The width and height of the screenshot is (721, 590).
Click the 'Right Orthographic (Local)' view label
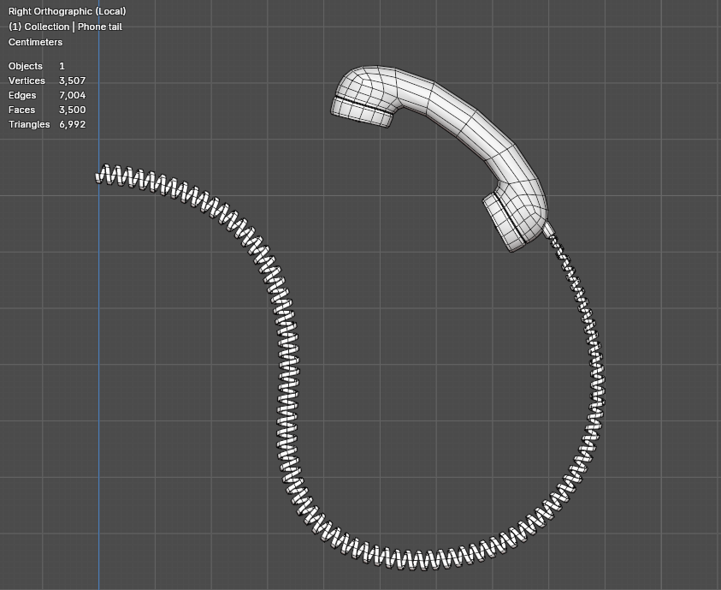coord(67,11)
